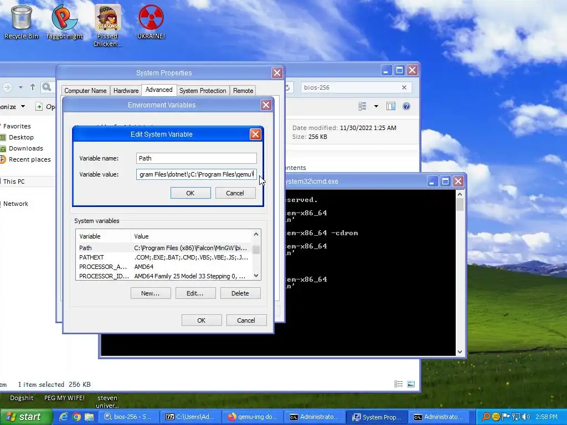Click the Start button
Image resolution: width=567 pixels, height=425 pixels.
point(26,417)
